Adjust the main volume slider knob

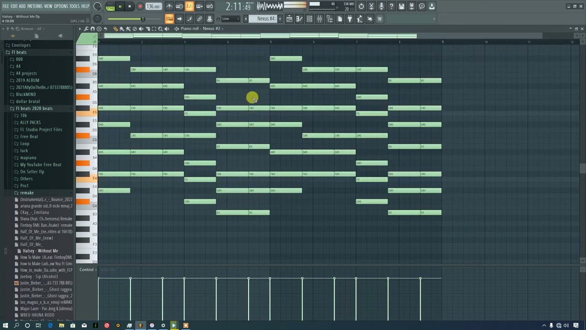(x=143, y=19)
